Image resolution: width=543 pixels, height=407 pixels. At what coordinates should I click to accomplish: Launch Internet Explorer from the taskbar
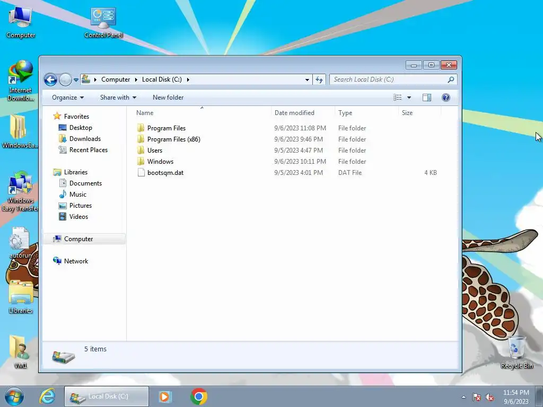(47, 396)
